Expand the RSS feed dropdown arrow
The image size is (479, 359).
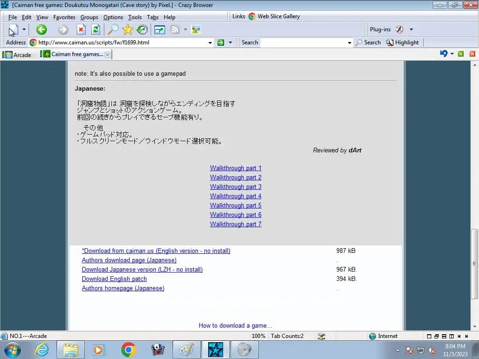pyautogui.click(x=185, y=29)
